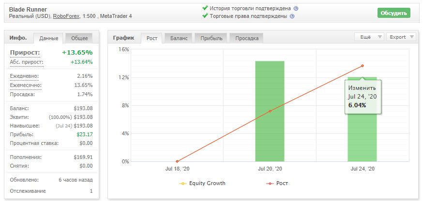Click the 1.74% drawdown value
This screenshot has width=423, height=201.
tap(85, 95)
